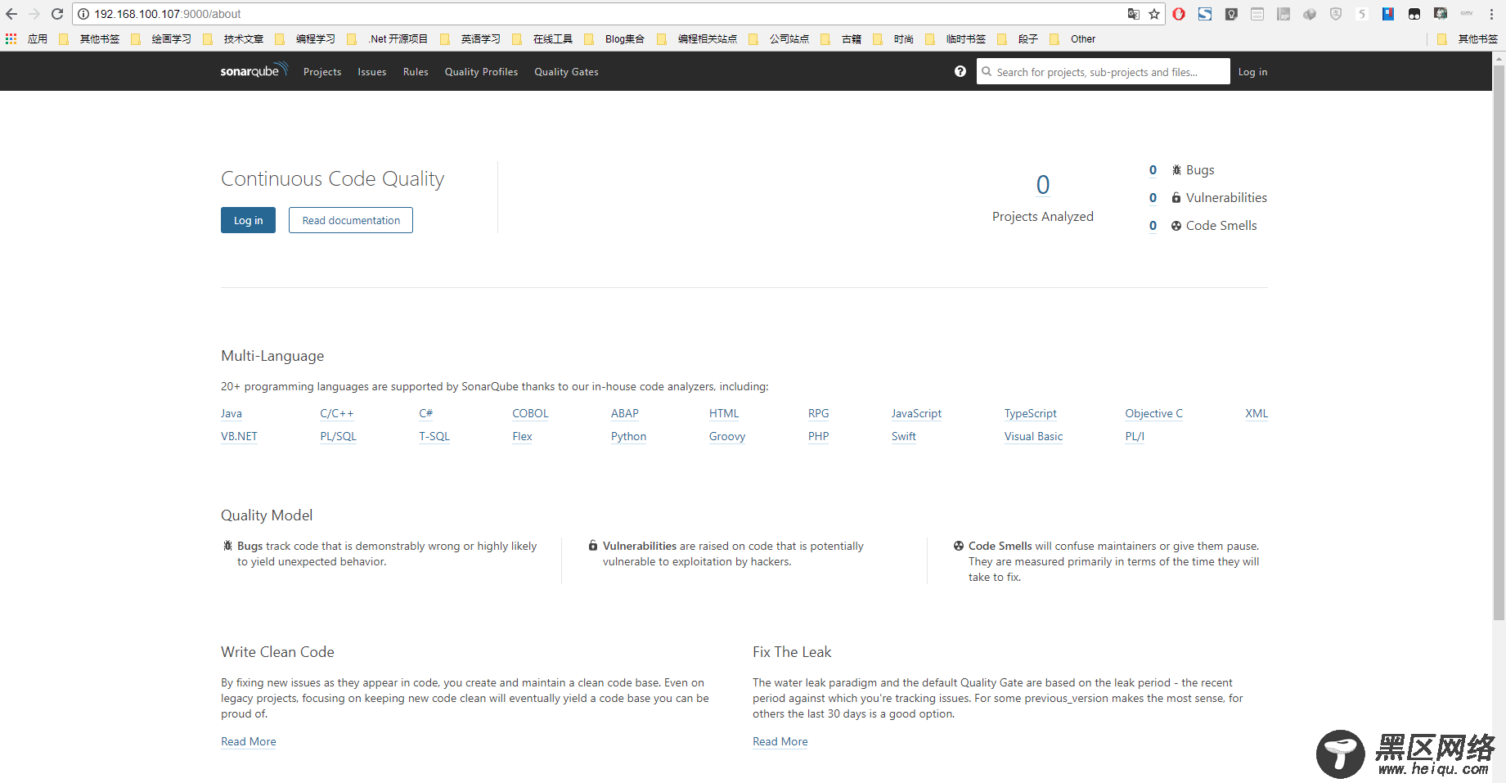Open the Chrome three-dot menu

click(x=1492, y=14)
